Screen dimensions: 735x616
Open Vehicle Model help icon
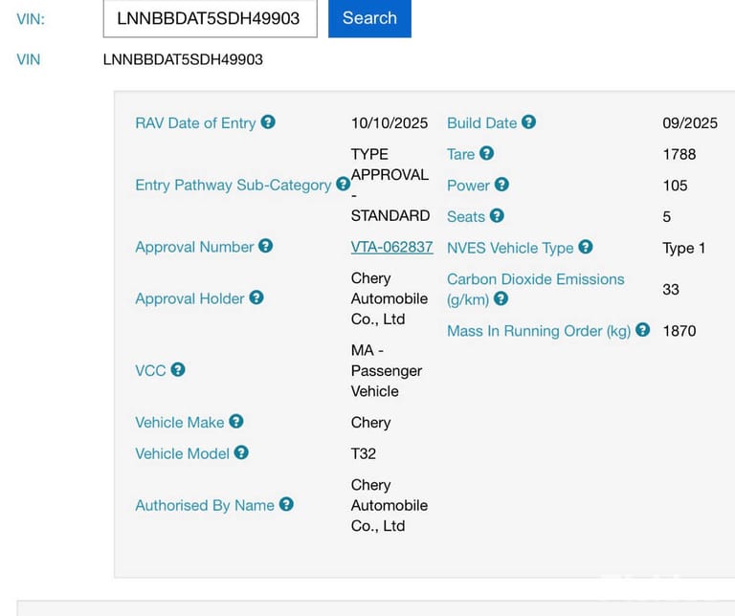click(x=241, y=452)
